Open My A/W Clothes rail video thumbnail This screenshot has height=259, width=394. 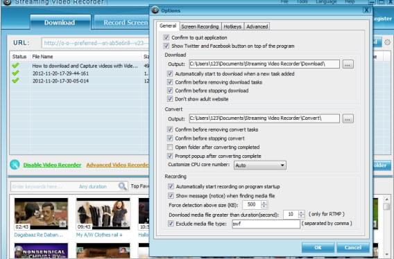pyautogui.click(x=103, y=214)
